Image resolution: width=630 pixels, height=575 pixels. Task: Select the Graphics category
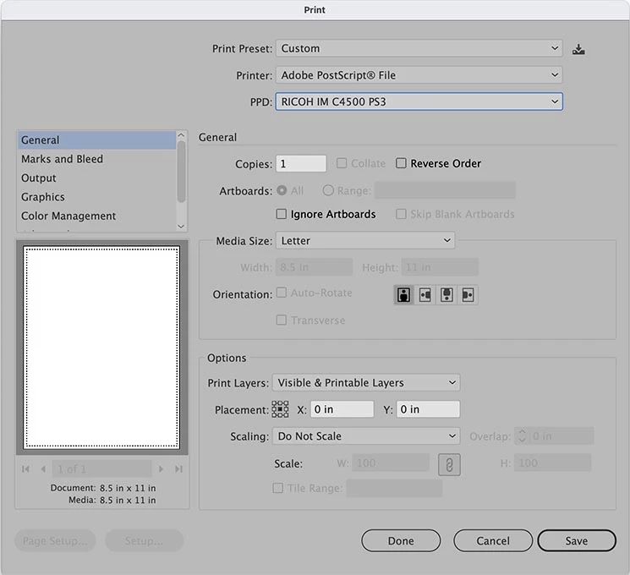pos(96,197)
